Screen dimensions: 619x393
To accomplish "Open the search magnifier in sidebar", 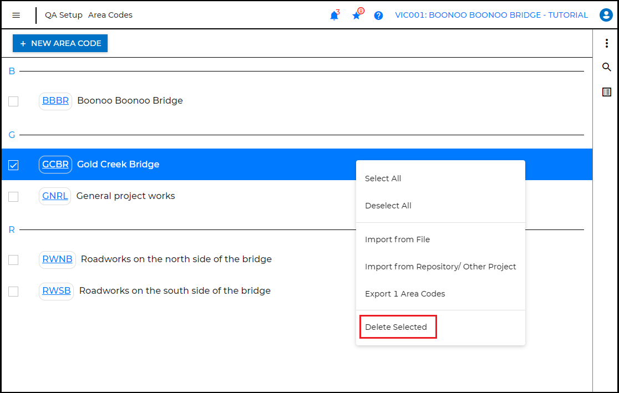I will [x=606, y=67].
